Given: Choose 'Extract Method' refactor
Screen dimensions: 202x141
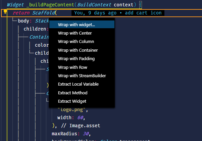Looking at the screenshot, I should click(x=82, y=93).
